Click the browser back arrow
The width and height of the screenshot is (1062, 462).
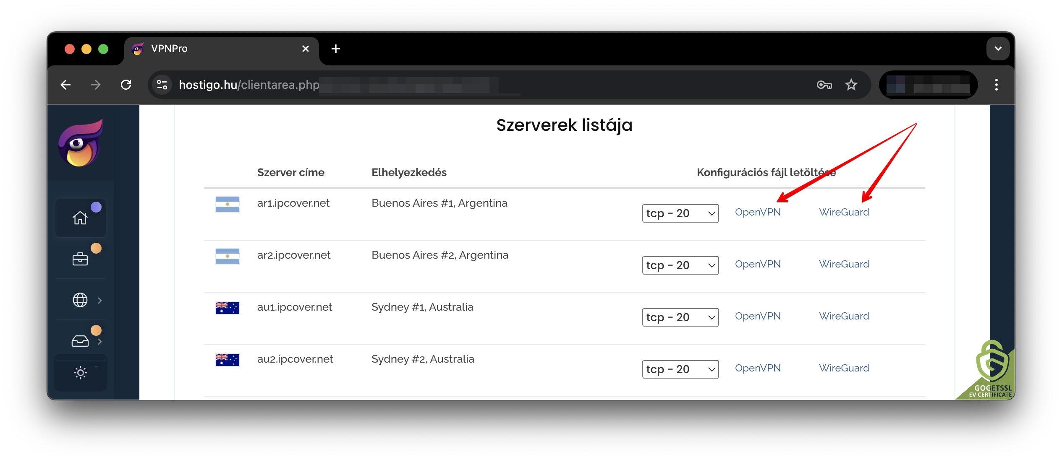coord(65,85)
